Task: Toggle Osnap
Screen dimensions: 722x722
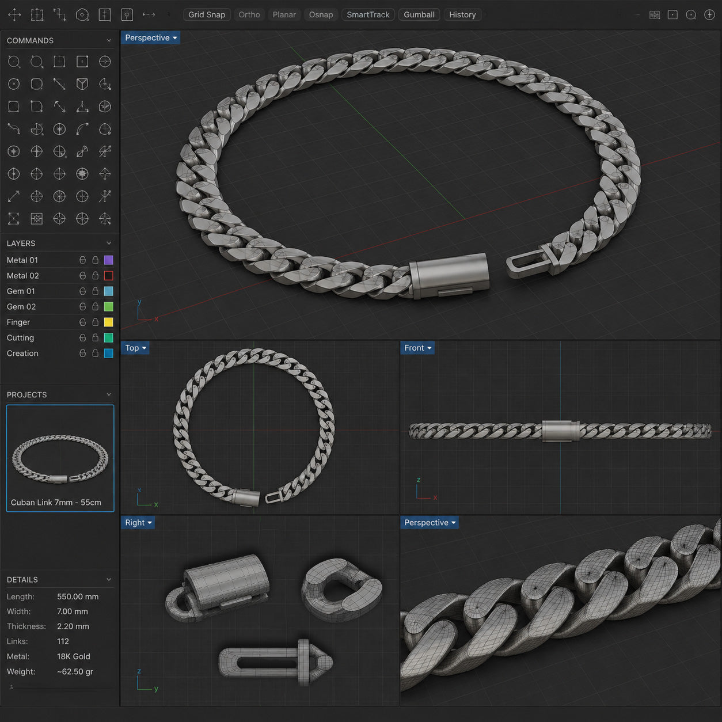Action: coord(321,15)
